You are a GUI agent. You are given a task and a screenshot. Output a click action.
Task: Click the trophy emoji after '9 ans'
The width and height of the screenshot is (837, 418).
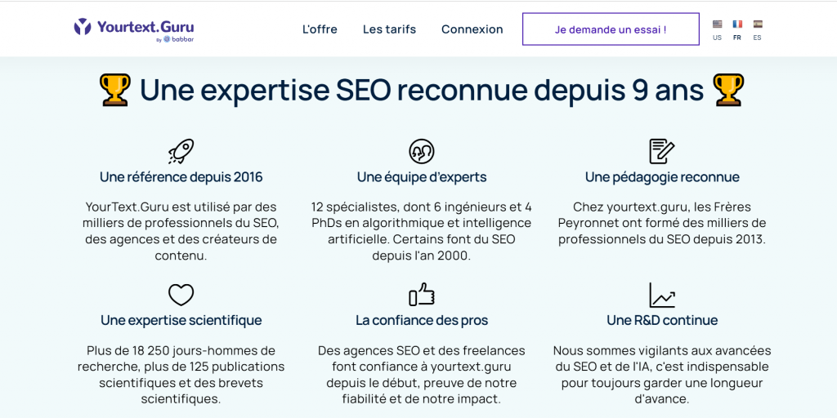pos(728,90)
